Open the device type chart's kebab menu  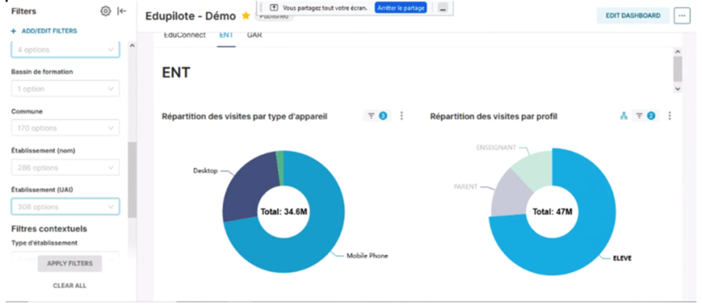pos(402,116)
